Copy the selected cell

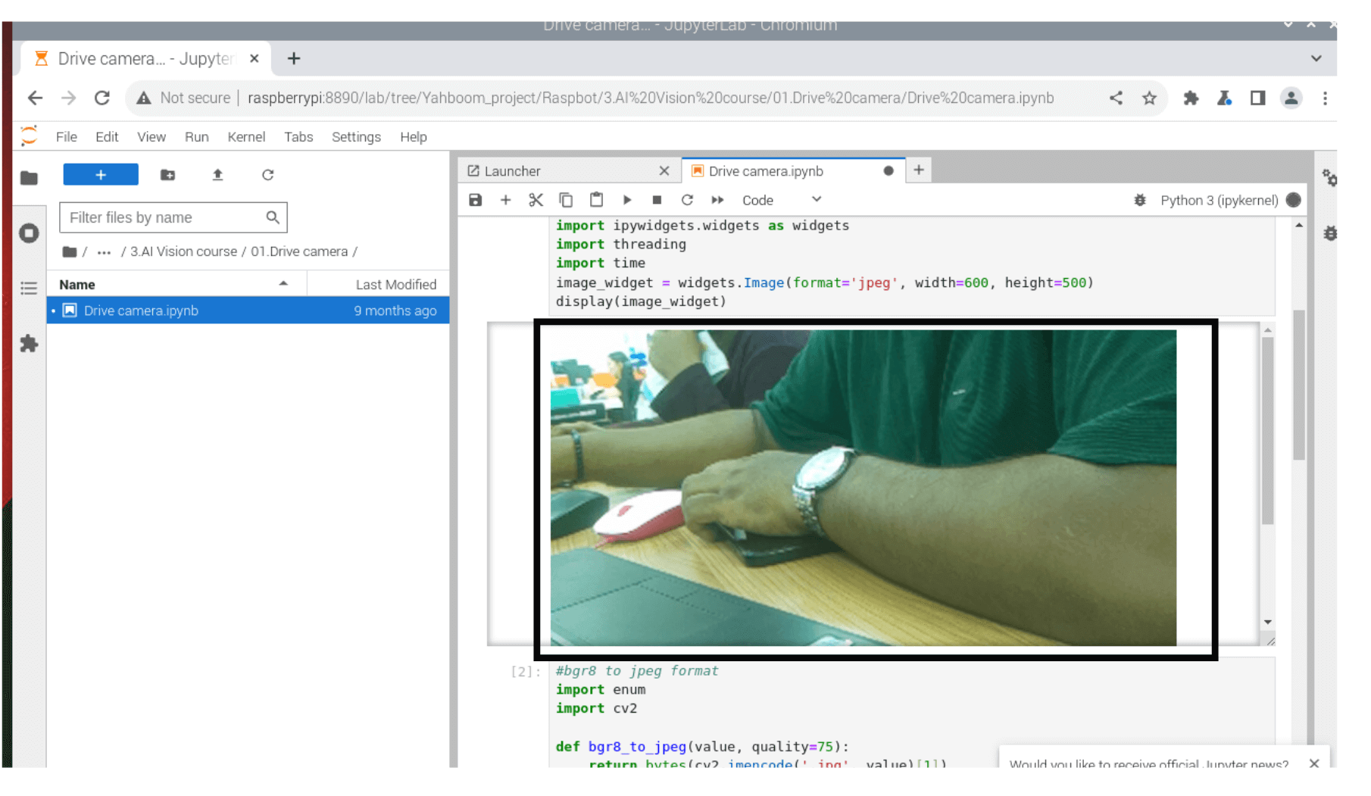(566, 199)
